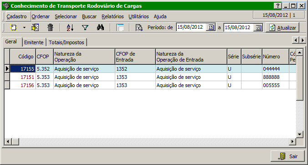
Task: Open the Ajuda menu
Action: coord(160,16)
